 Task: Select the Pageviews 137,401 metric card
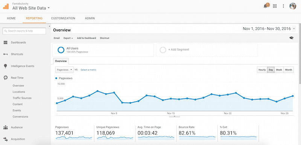pyautogui.click(x=73, y=133)
